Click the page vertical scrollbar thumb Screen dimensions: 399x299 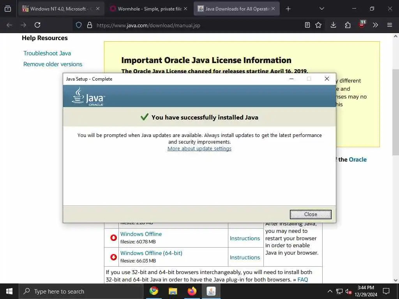pyautogui.click(x=395, y=112)
